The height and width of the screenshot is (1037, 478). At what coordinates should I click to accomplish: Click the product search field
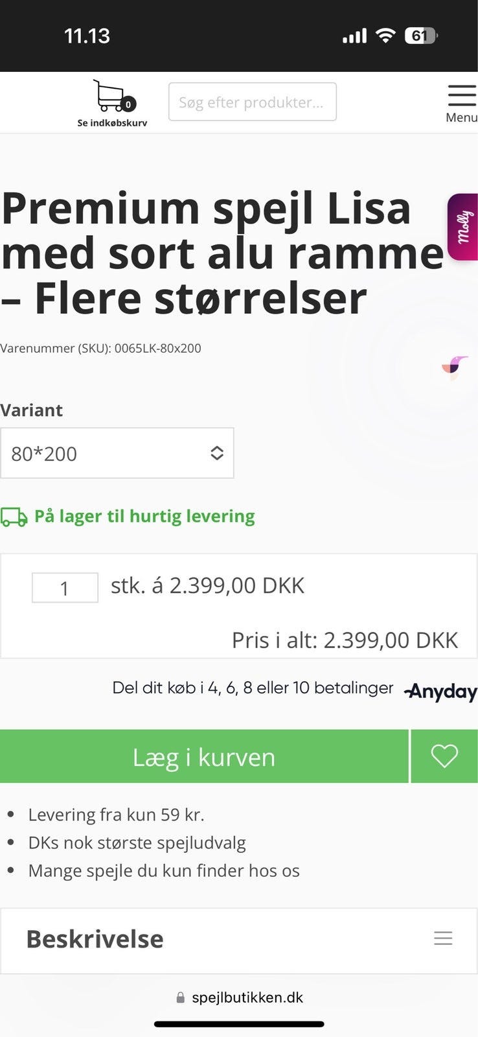pos(252,102)
